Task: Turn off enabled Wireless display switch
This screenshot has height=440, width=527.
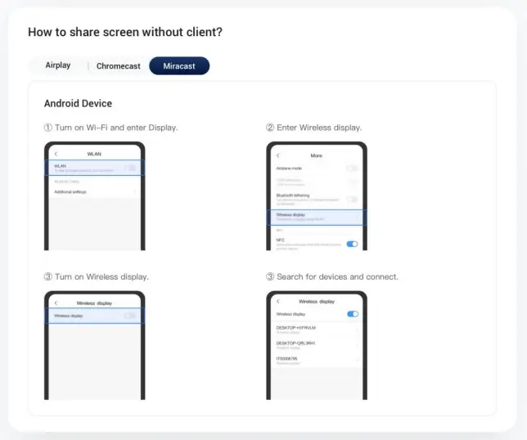Action: click(352, 314)
